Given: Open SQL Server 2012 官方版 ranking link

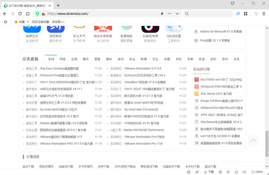Looking at the screenshot, I should 216,94.
